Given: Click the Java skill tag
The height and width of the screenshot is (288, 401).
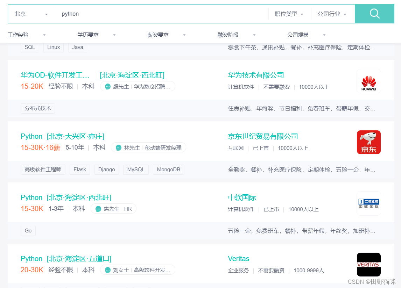Looking at the screenshot, I should click(x=77, y=47).
